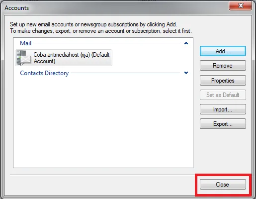Click the mail server icon for Coba.antmediahost
The width and height of the screenshot is (256, 199).
(x=23, y=58)
